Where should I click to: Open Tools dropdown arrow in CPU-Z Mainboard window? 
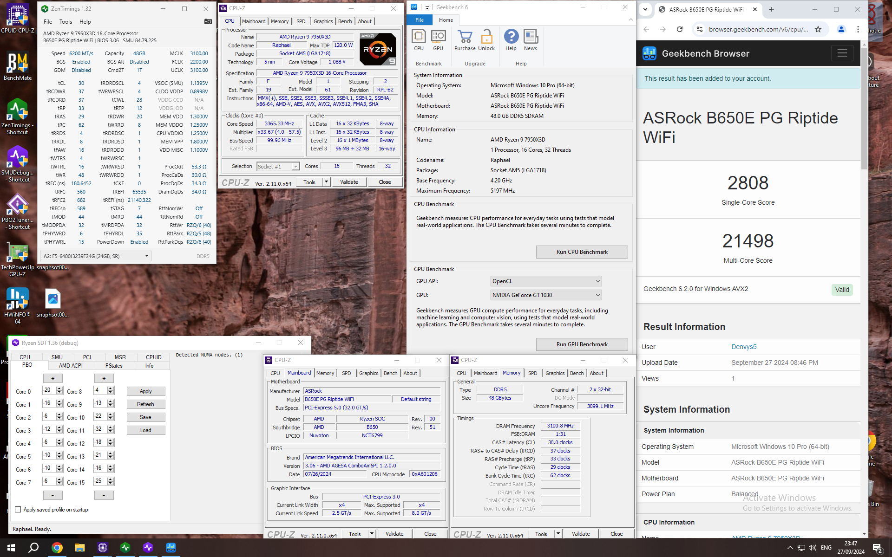tap(372, 534)
